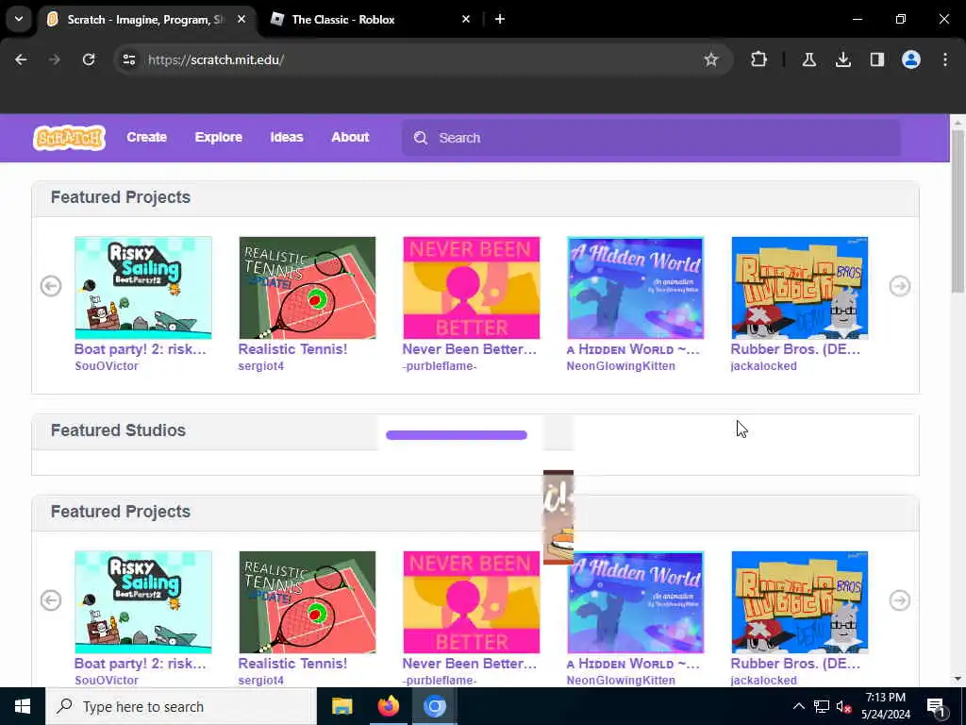The height and width of the screenshot is (725, 966).
Task: Click next arrow in lower Featured Projects
Action: (899, 600)
